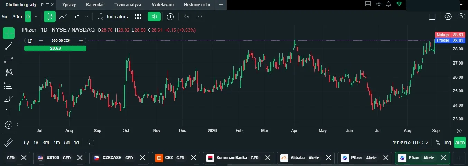The image size is (468, 166).
Task: Pop out the Obchodní grafy tab
Action: (43, 5)
